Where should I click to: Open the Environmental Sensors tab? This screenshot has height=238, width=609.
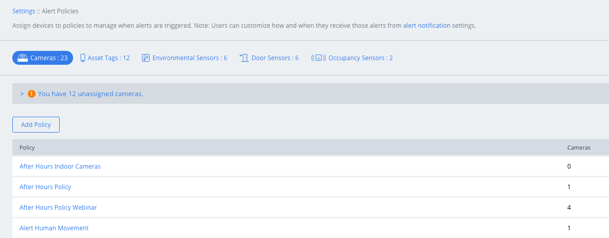tap(185, 58)
